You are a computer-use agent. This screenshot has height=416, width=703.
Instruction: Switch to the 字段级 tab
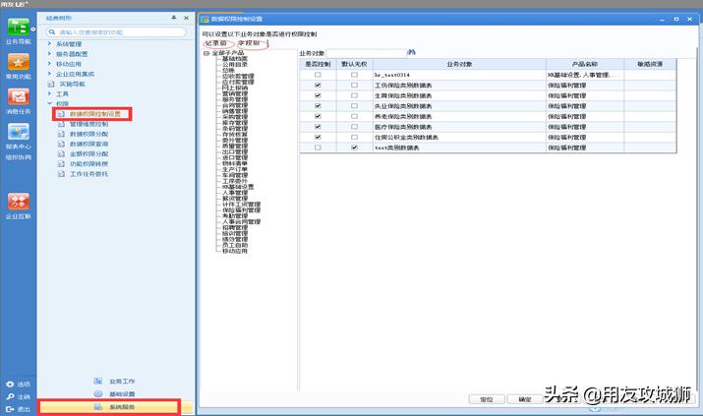[249, 43]
